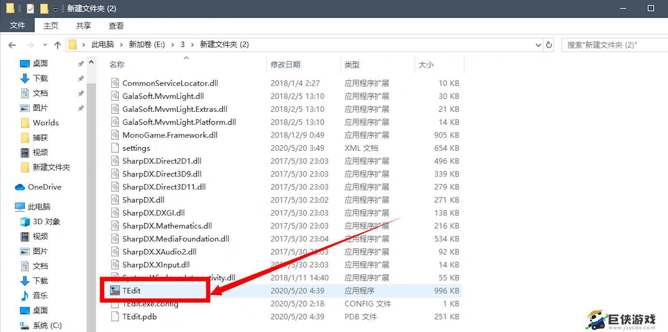Sort by 修改日期 column header

point(285,65)
